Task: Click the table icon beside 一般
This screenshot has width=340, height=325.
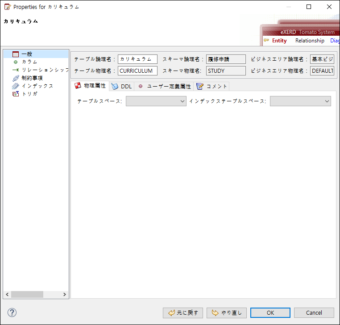Action: click(16, 54)
